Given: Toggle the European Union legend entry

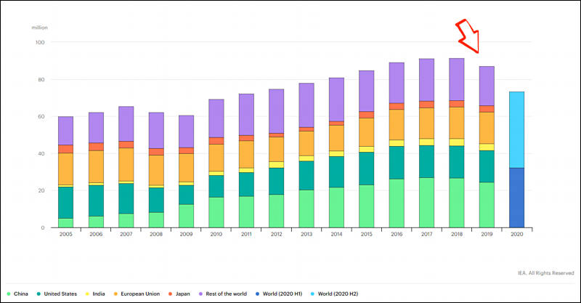Looking at the screenshot, I should tap(137, 294).
